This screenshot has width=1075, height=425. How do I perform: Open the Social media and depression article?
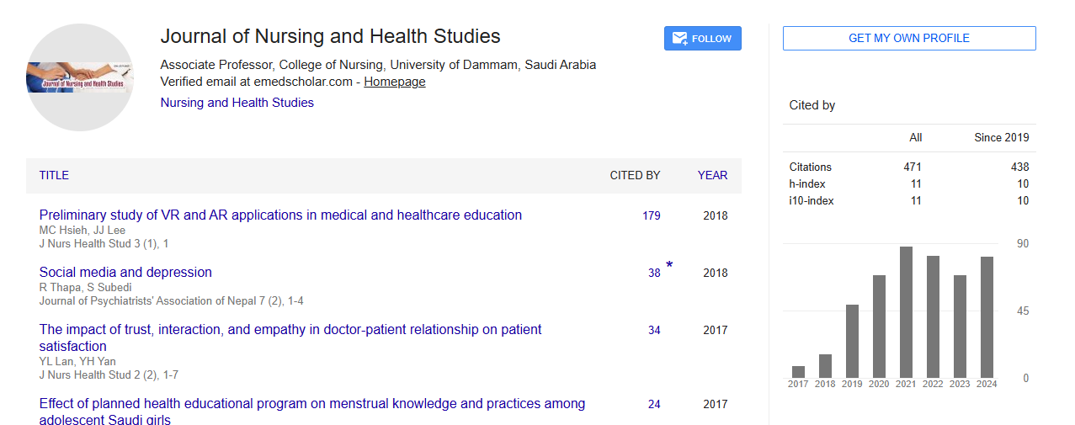click(125, 272)
